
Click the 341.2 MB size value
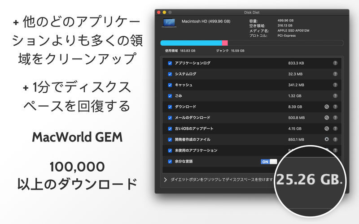296,85
